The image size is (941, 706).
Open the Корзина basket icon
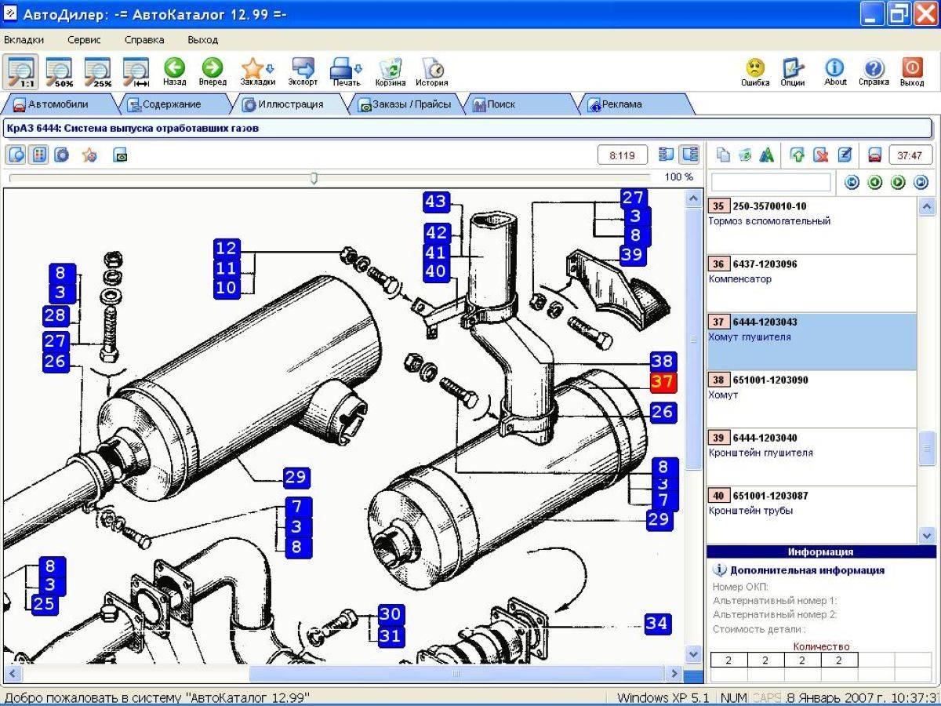(390, 71)
